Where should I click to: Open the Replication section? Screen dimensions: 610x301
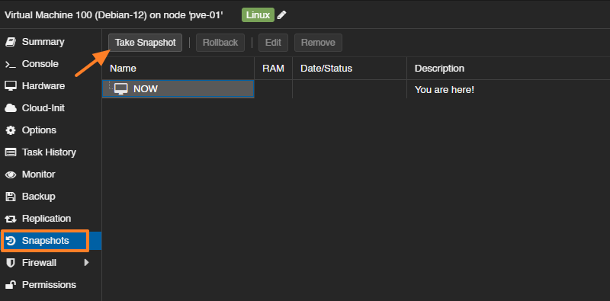pyautogui.click(x=50, y=219)
